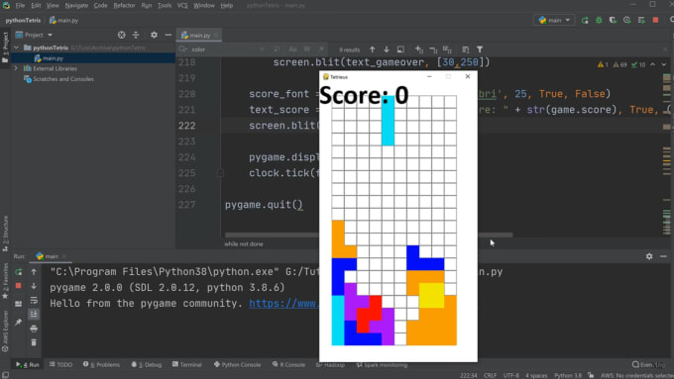Start debugging 'main' with the bug icon
This screenshot has height=379, width=674.
coord(599,20)
